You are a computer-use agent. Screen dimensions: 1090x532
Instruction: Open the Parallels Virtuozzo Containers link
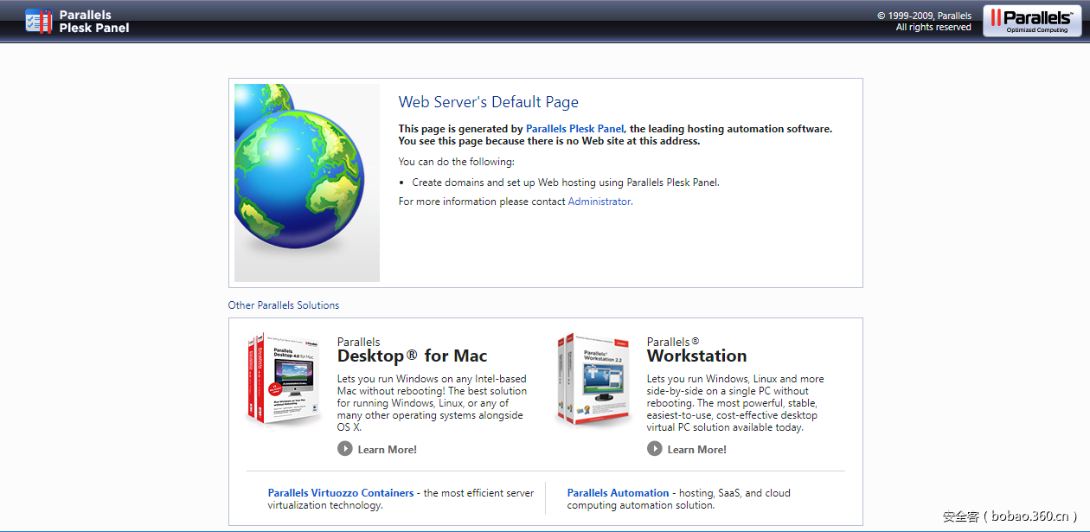point(341,493)
